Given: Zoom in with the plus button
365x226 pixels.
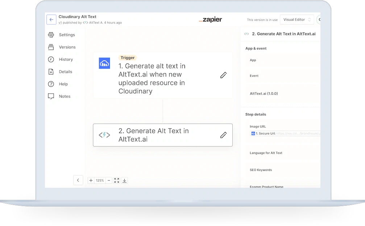Looking at the screenshot, I should [x=91, y=180].
